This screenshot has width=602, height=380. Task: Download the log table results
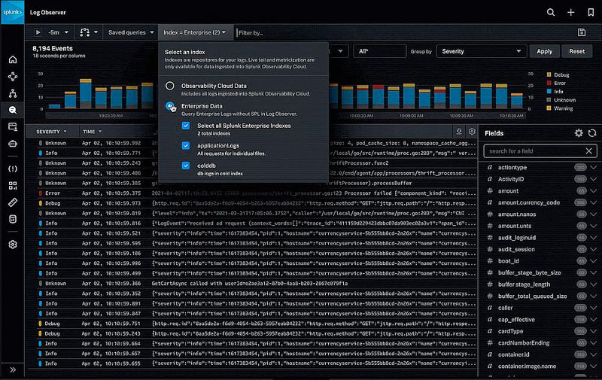click(x=459, y=132)
